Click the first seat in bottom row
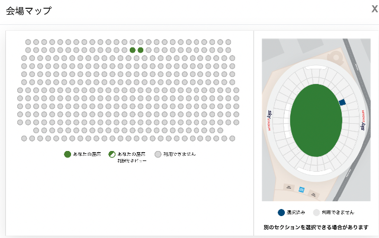Screen dimensions: 379x238 tap(24, 139)
